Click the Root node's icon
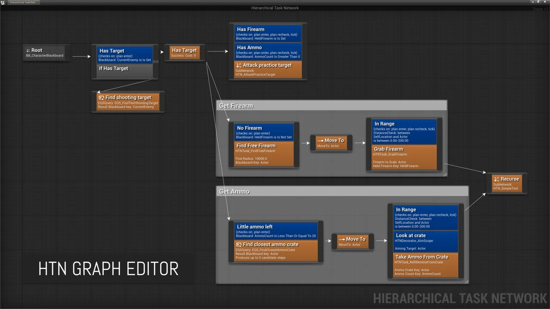This screenshot has height=309, width=550. 28,51
